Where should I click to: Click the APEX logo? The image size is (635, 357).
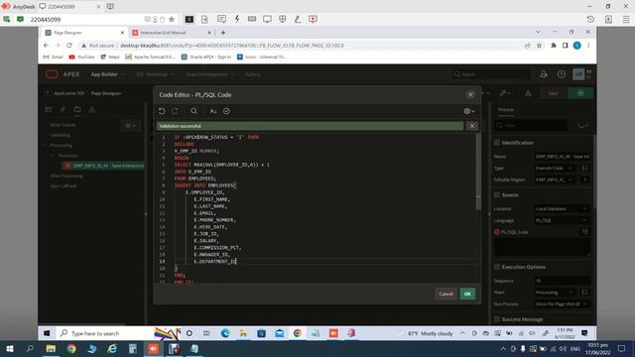coord(62,74)
